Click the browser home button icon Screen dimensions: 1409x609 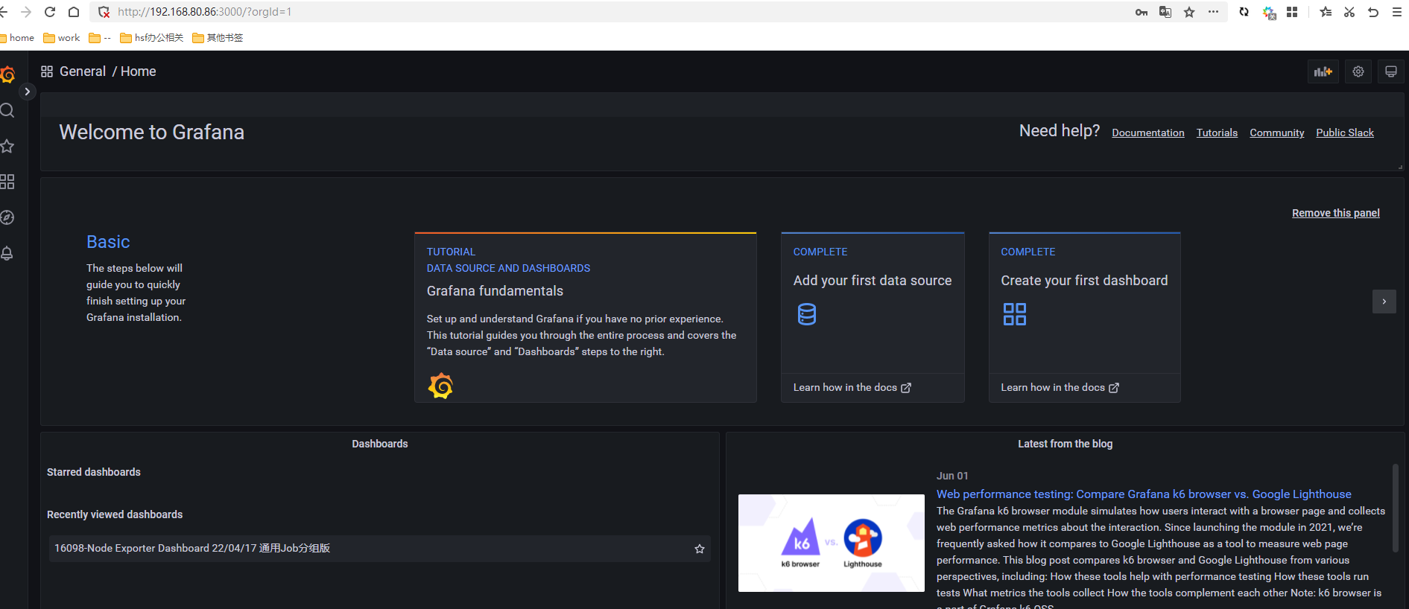74,12
